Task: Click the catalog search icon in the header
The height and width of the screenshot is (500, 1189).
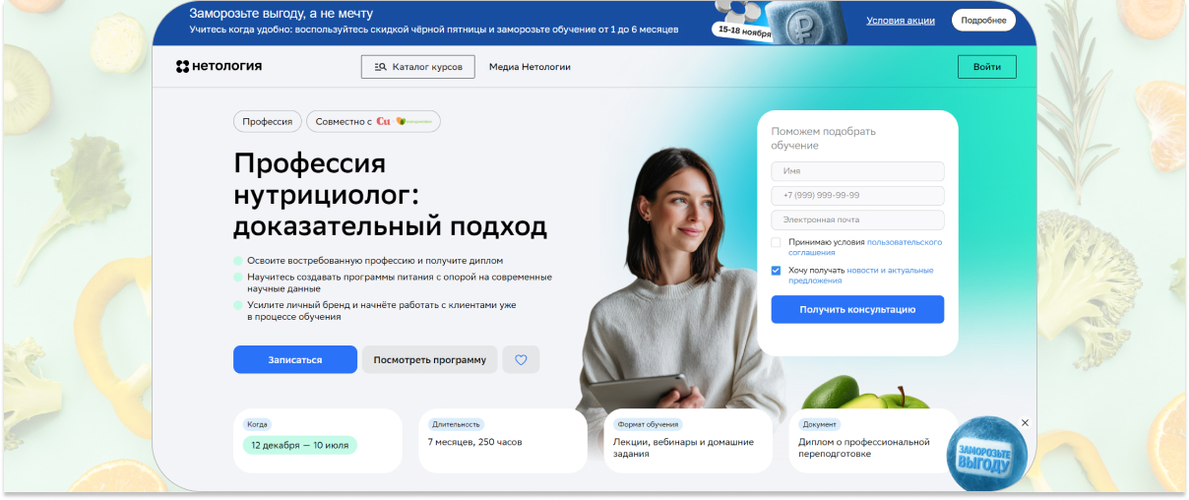Action: 380,67
